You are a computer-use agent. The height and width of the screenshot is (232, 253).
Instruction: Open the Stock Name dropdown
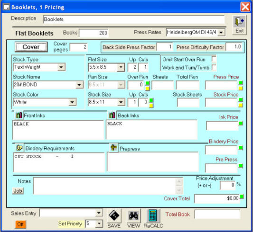pos(79,85)
